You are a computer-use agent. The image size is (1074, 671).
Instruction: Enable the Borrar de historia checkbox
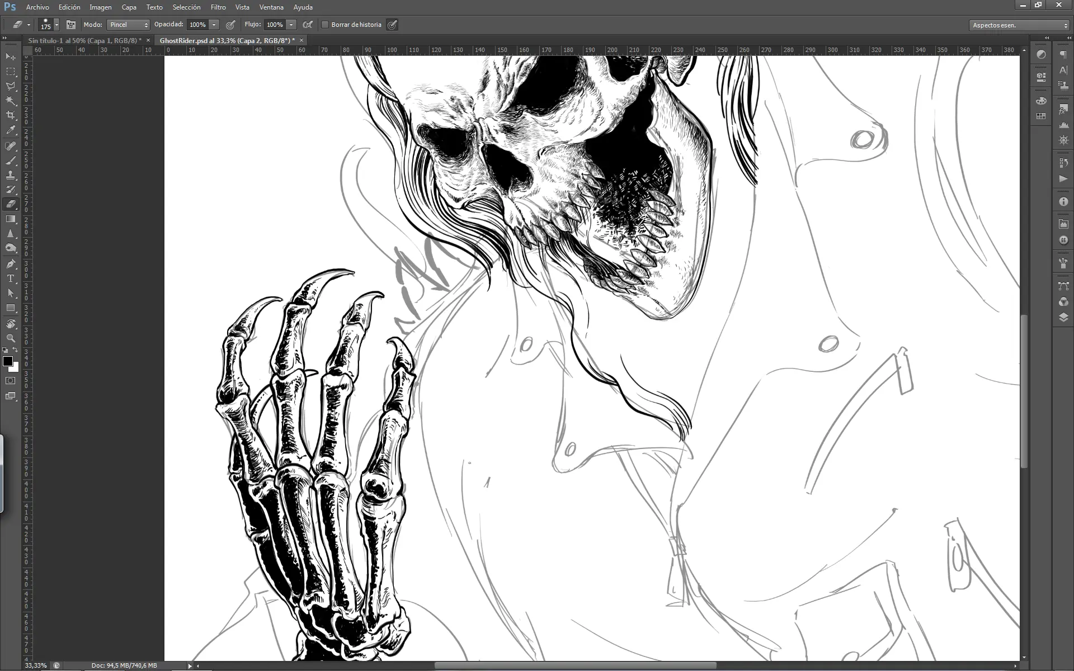(x=325, y=25)
